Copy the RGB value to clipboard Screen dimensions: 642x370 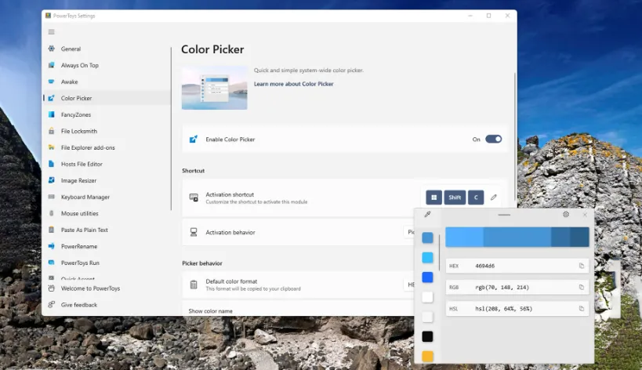pyautogui.click(x=582, y=288)
